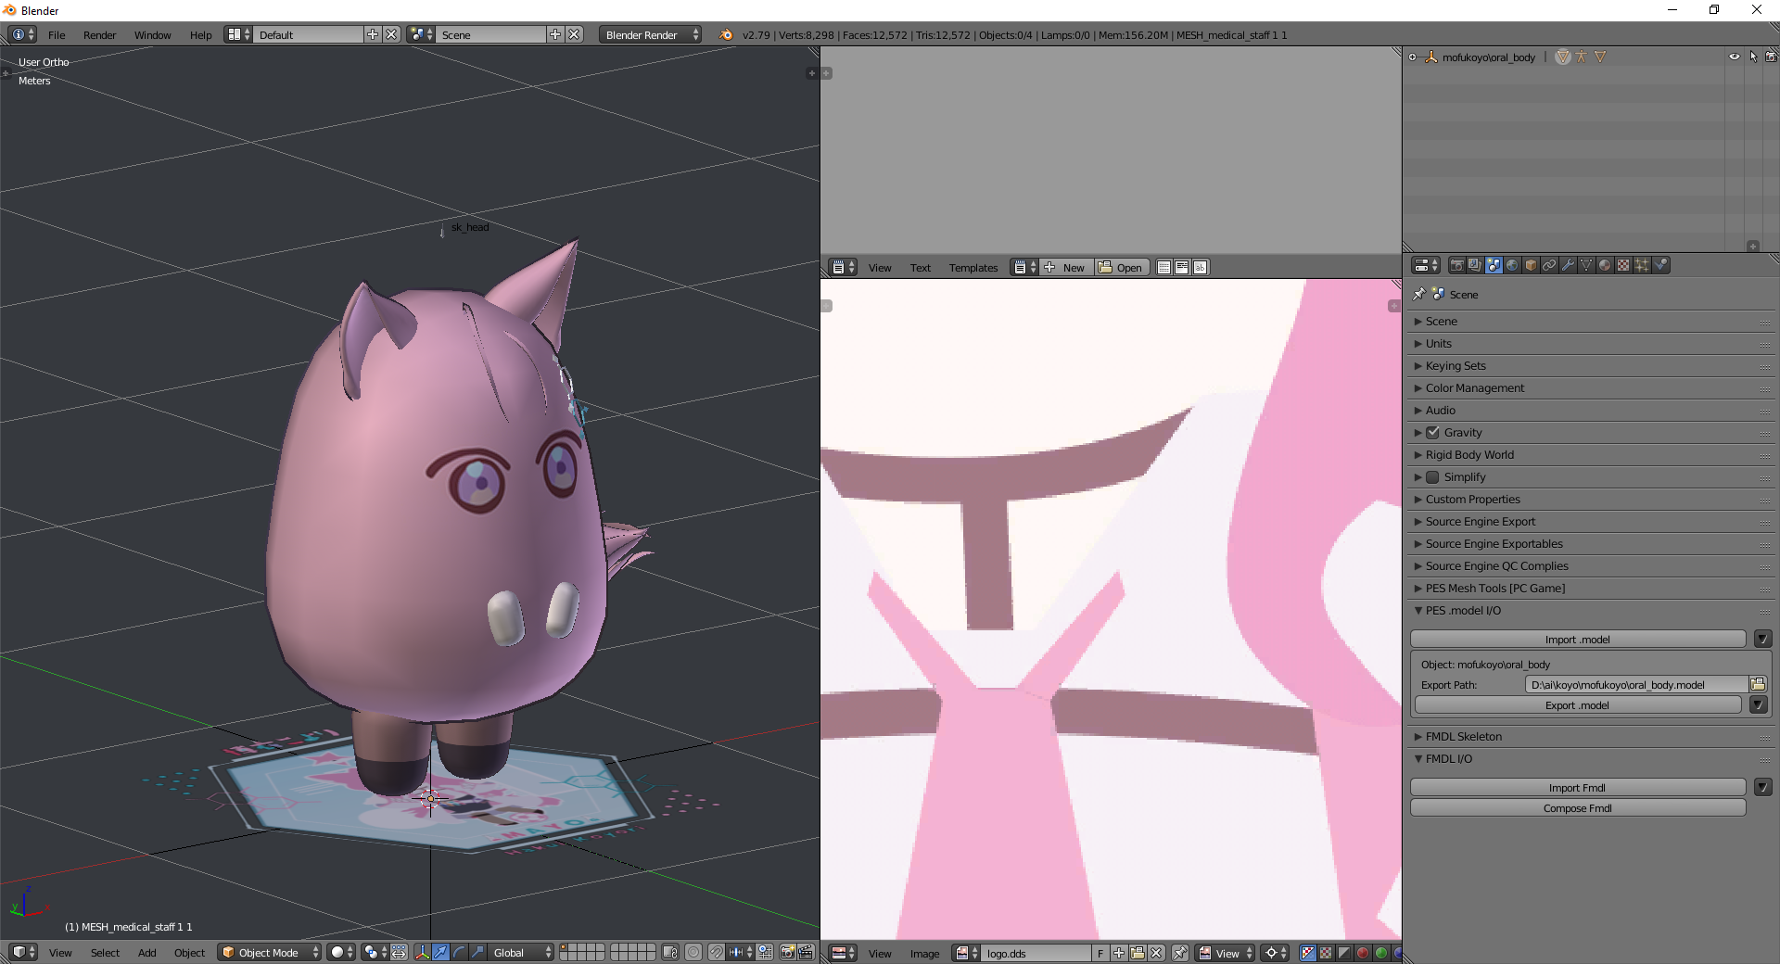
Task: Click the Import .model button
Action: tap(1577, 640)
